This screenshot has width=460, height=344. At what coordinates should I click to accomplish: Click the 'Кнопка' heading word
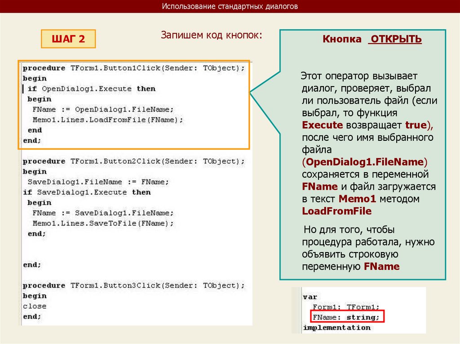point(342,39)
